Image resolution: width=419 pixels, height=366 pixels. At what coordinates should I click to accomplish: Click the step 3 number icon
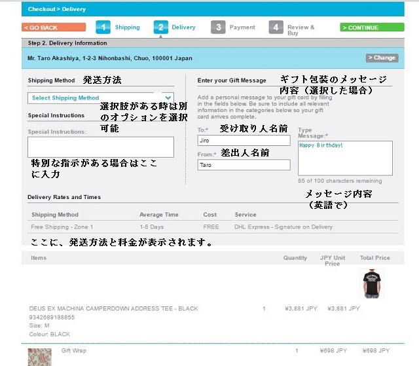(x=218, y=27)
